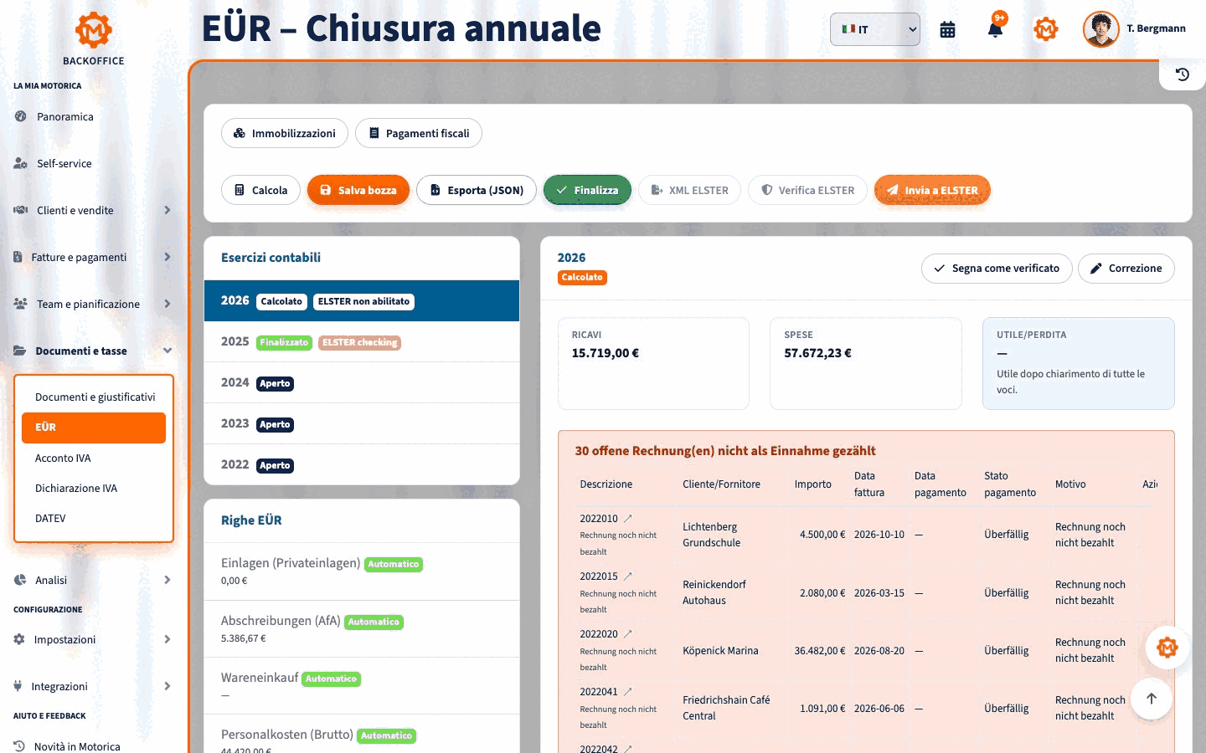Image resolution: width=1206 pixels, height=753 pixels.
Task: Open external link icon for invoice 2022010
Action: [628, 519]
